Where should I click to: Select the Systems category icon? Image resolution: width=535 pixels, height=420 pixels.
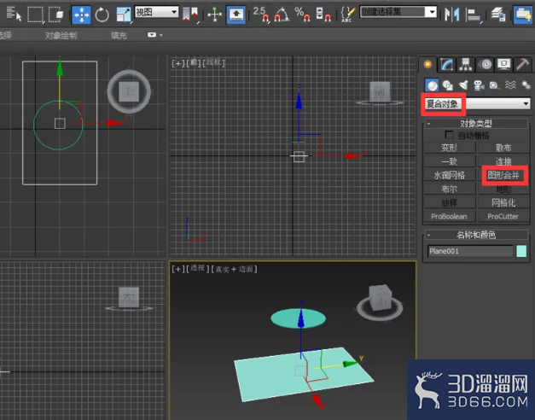526,85
